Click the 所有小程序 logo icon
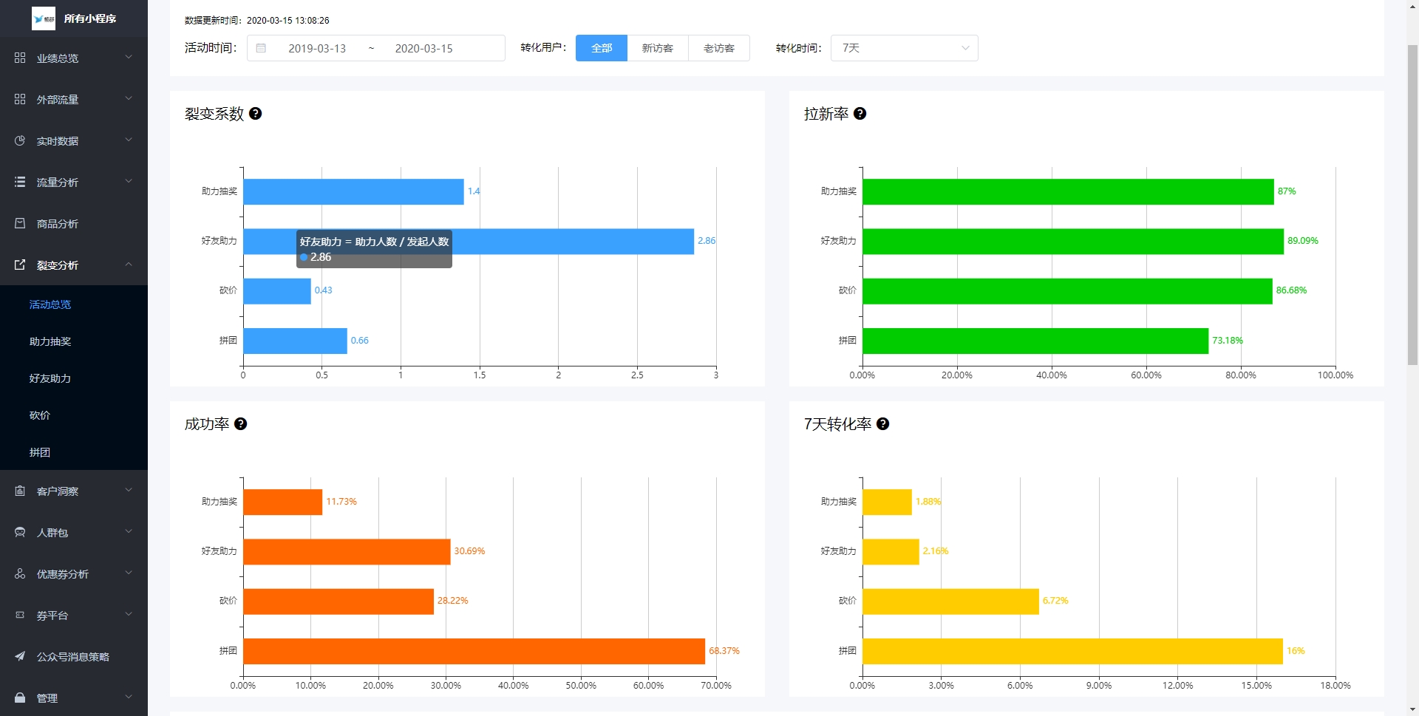 pyautogui.click(x=44, y=18)
